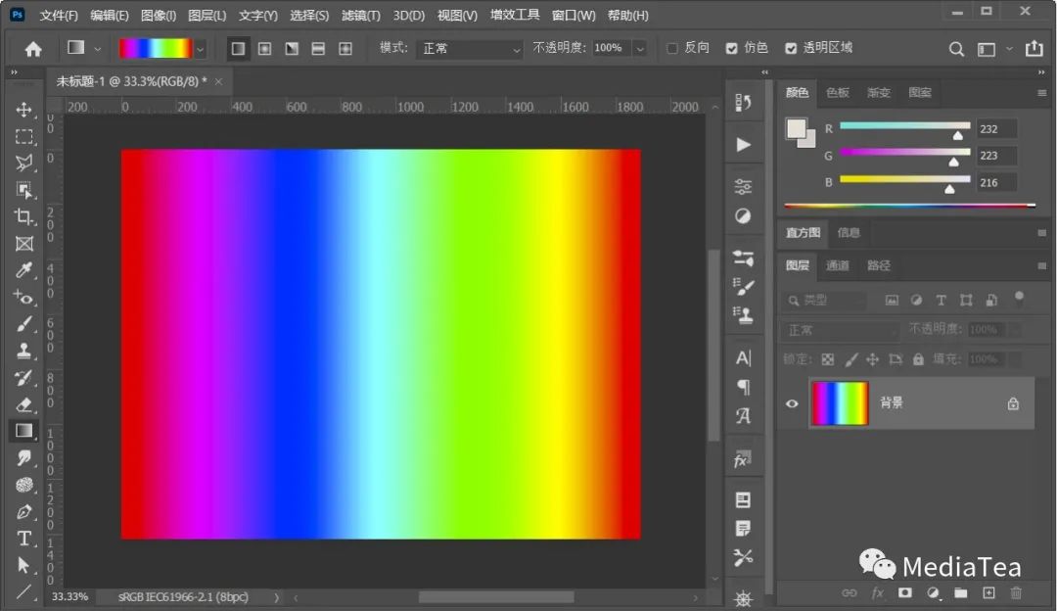Open the workspace switcher dropdown arrow
The width and height of the screenshot is (1057, 611).
[x=1009, y=49]
